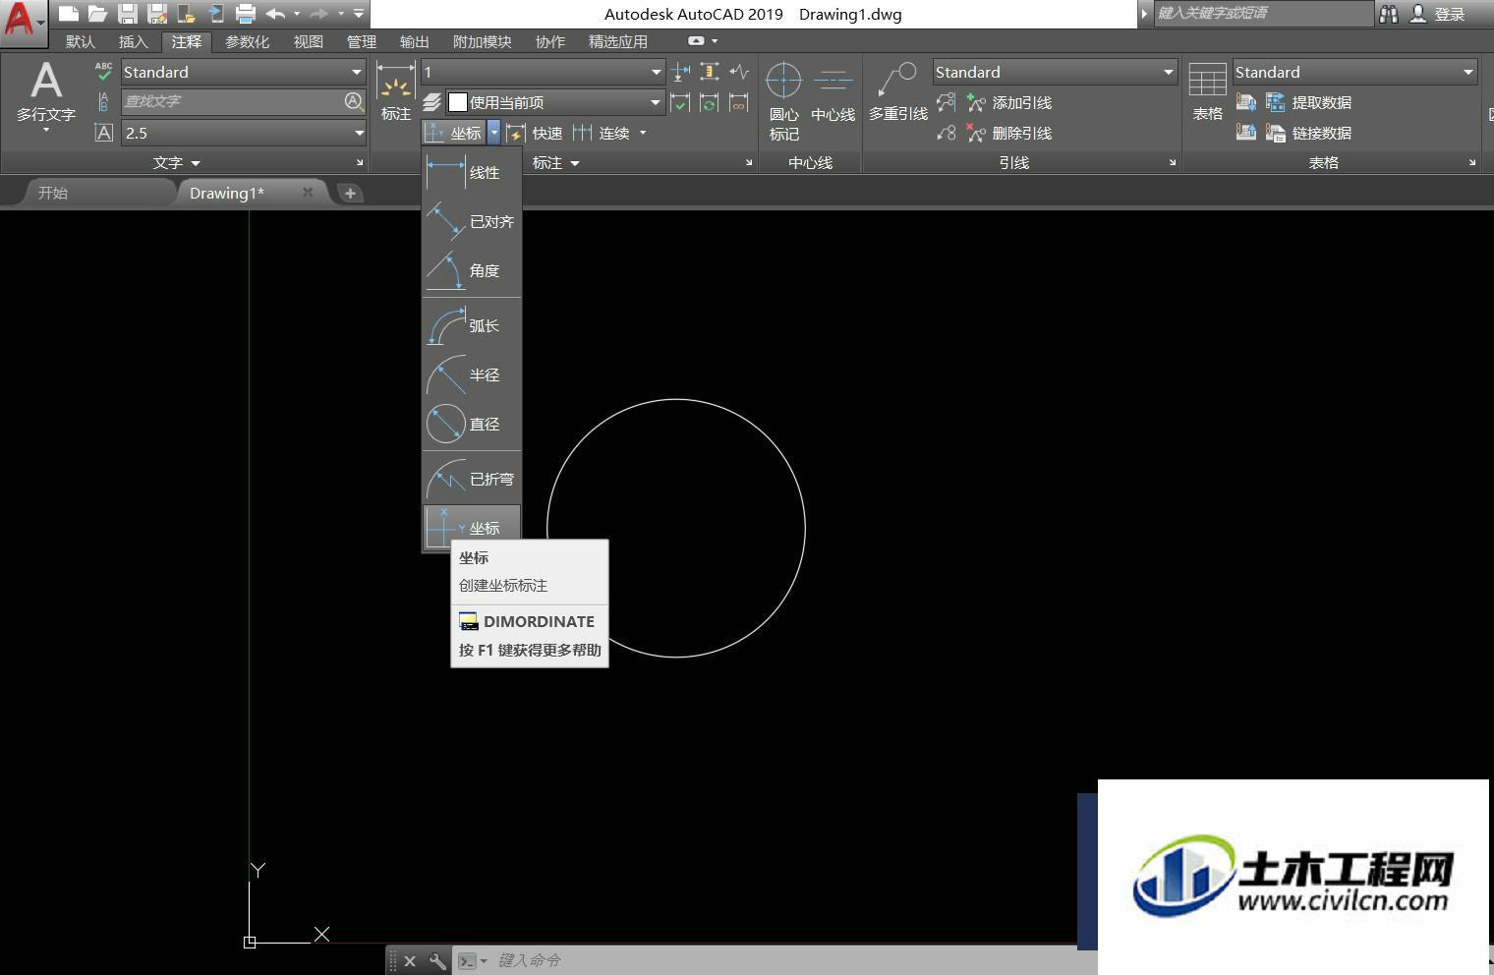Click the 中心线 centerline tool
The height and width of the screenshot is (975, 1494).
[x=833, y=94]
